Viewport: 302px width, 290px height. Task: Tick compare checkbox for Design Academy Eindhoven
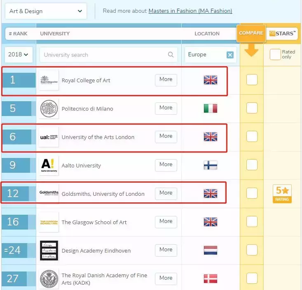[x=252, y=250]
